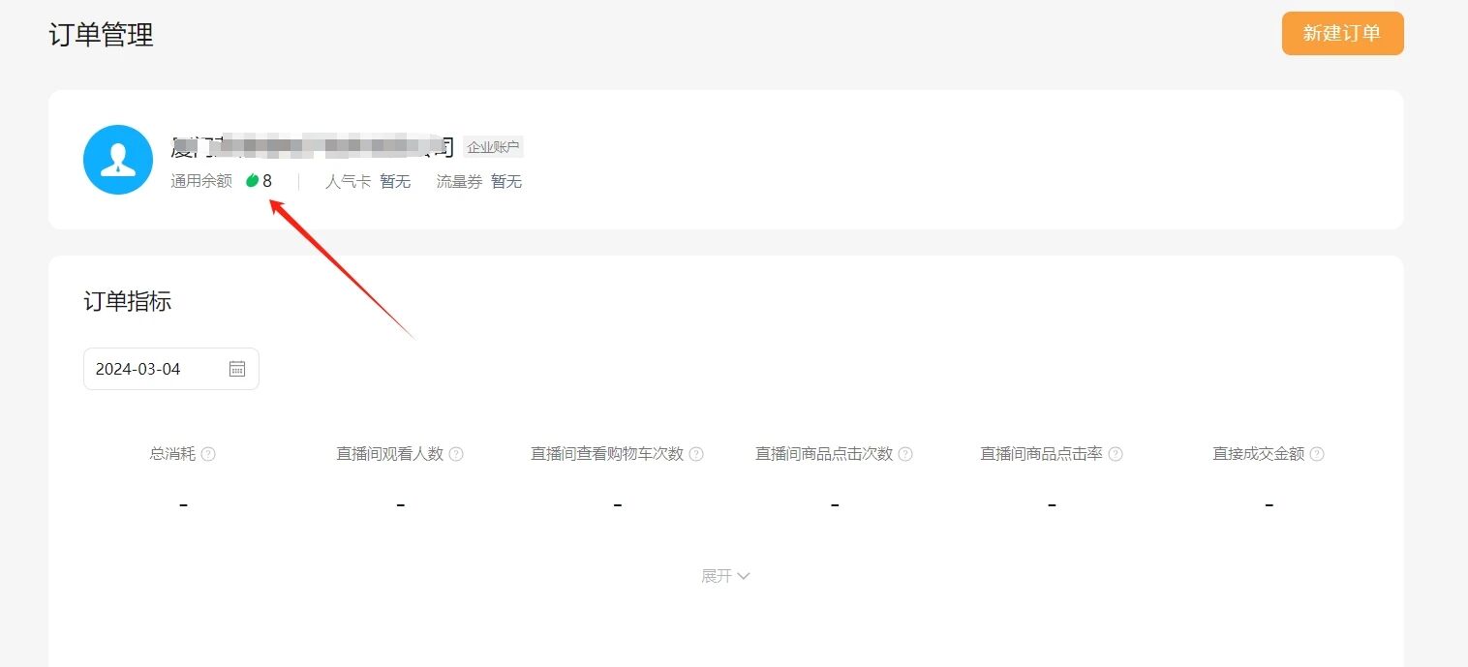Image resolution: width=1468 pixels, height=667 pixels.
Task: Open the calendar icon in date field
Action: [x=237, y=369]
